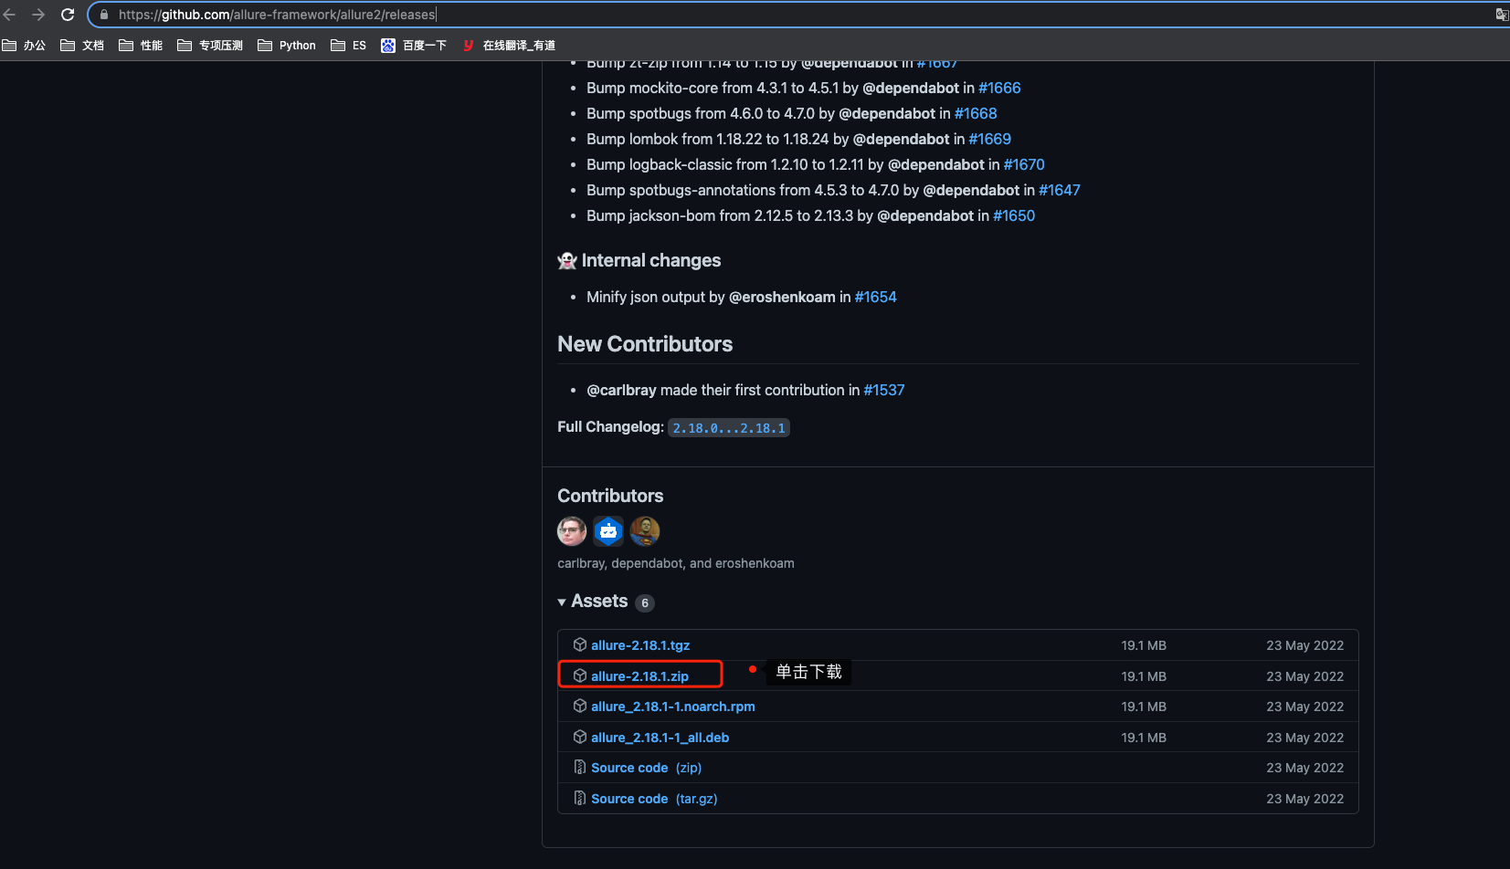Download allure-2.18.1.tgz

tap(640, 645)
